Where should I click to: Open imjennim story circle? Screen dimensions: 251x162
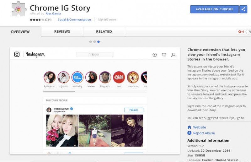(64, 78)
